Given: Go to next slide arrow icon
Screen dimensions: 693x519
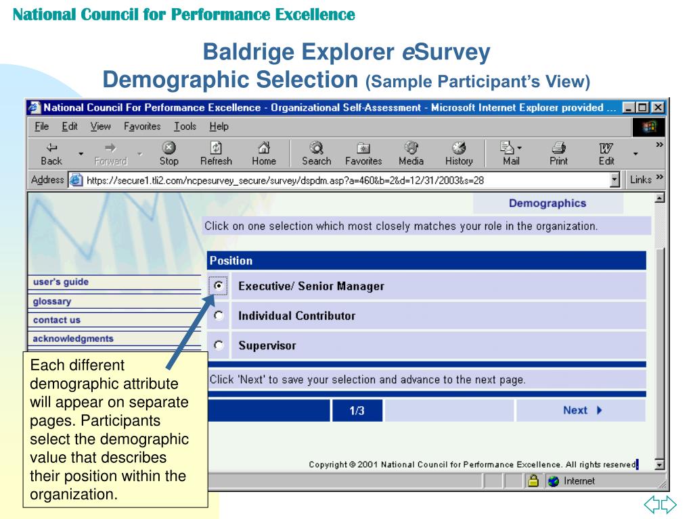Looking at the screenshot, I should pyautogui.click(x=669, y=504).
